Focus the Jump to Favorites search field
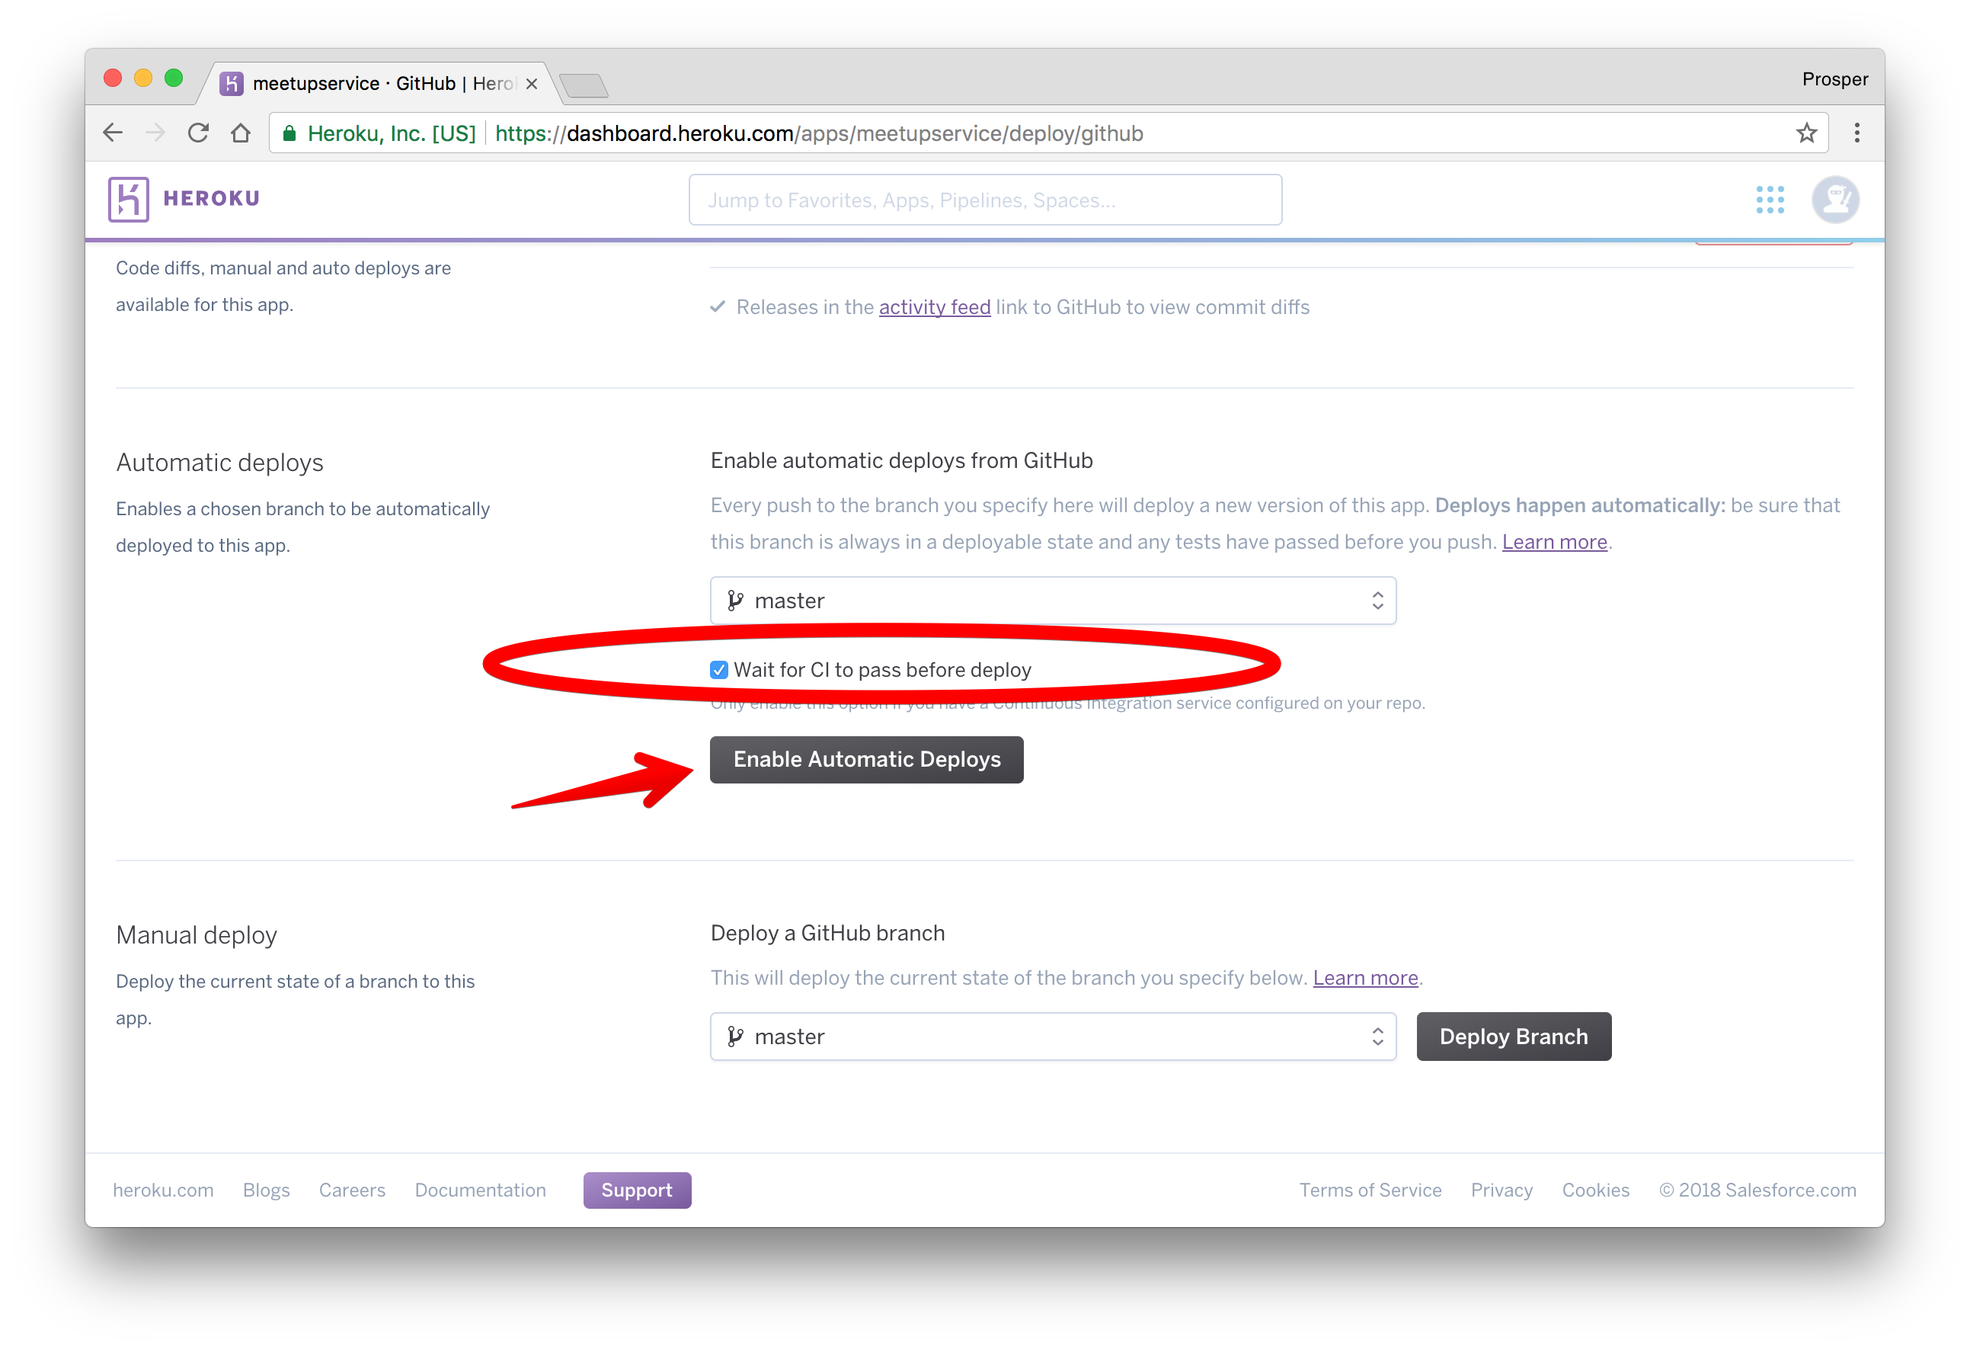This screenshot has height=1349, width=1970. 985,200
